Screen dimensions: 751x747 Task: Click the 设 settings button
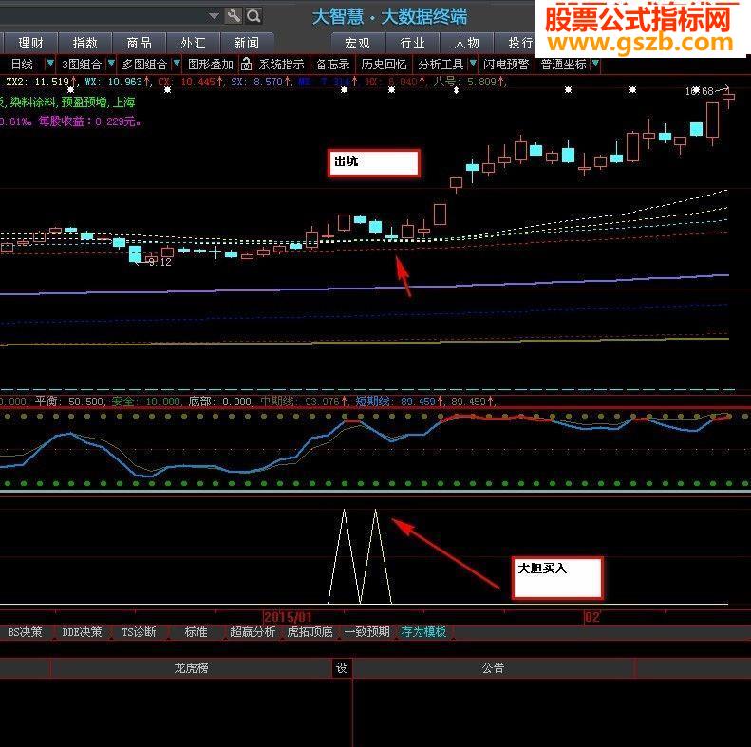click(x=342, y=668)
